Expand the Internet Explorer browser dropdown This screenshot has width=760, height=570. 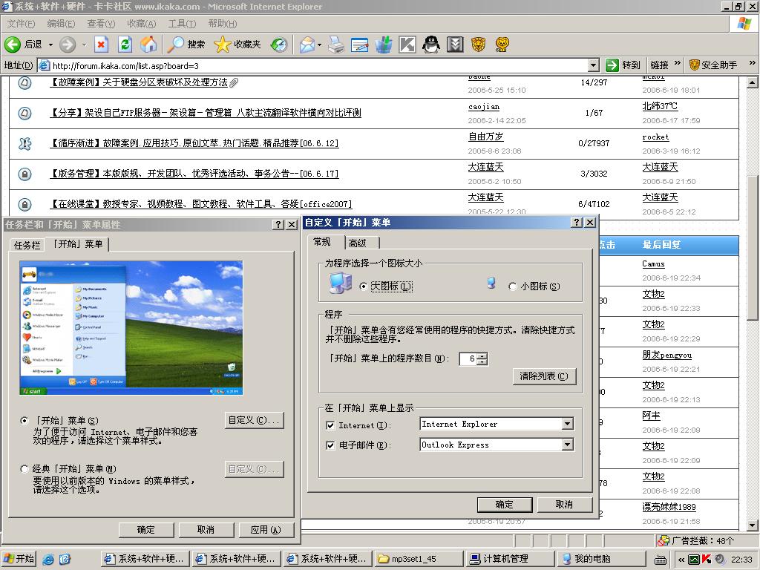tap(567, 425)
